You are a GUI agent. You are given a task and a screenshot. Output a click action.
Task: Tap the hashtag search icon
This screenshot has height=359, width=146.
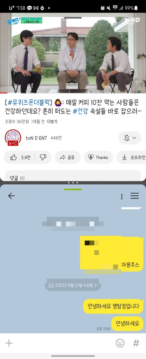pos(136,343)
